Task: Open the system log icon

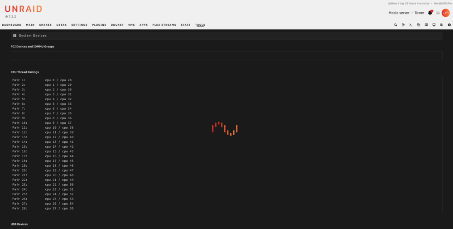Action: click(x=441, y=25)
